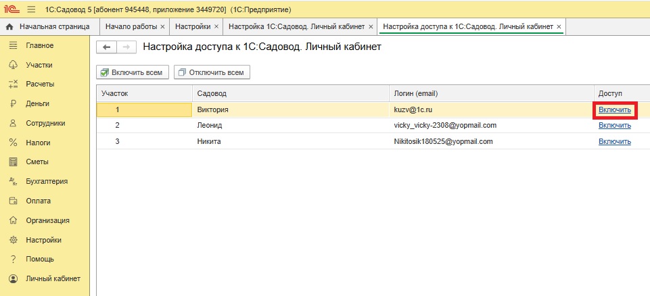This screenshot has width=650, height=296.
Task: Open the Оплата section
Action: pos(38,201)
